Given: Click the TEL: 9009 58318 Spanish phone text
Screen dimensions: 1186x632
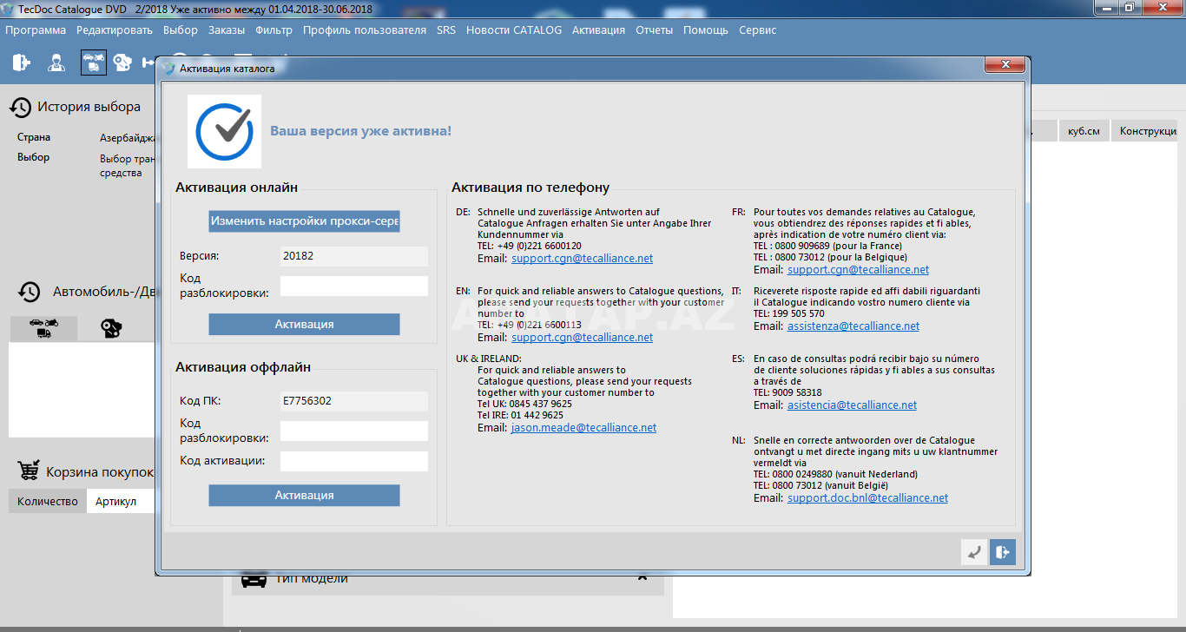Looking at the screenshot, I should tap(787, 392).
